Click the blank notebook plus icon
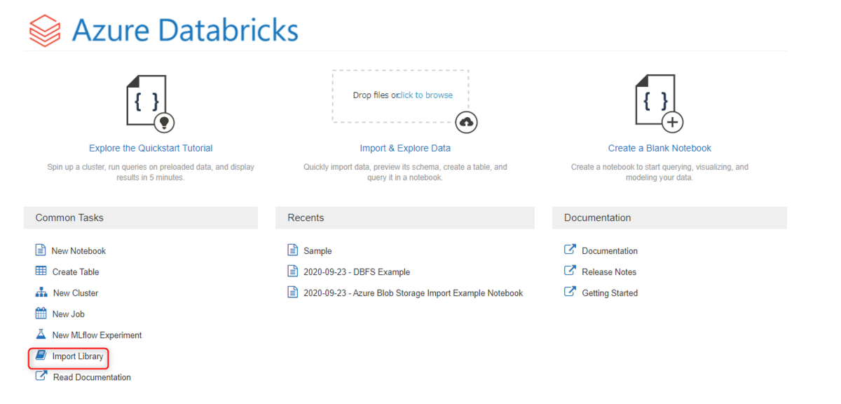Screen dimensions: 841x404 tap(659, 104)
